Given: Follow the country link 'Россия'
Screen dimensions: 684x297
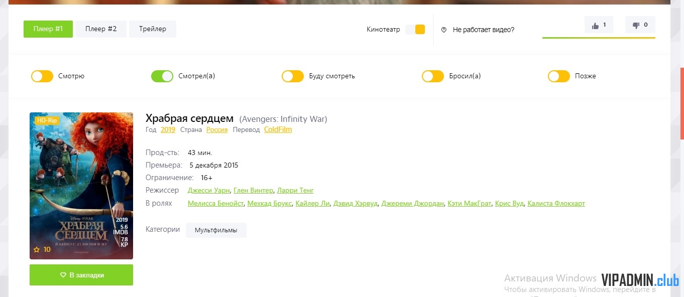Looking at the screenshot, I should tap(217, 129).
